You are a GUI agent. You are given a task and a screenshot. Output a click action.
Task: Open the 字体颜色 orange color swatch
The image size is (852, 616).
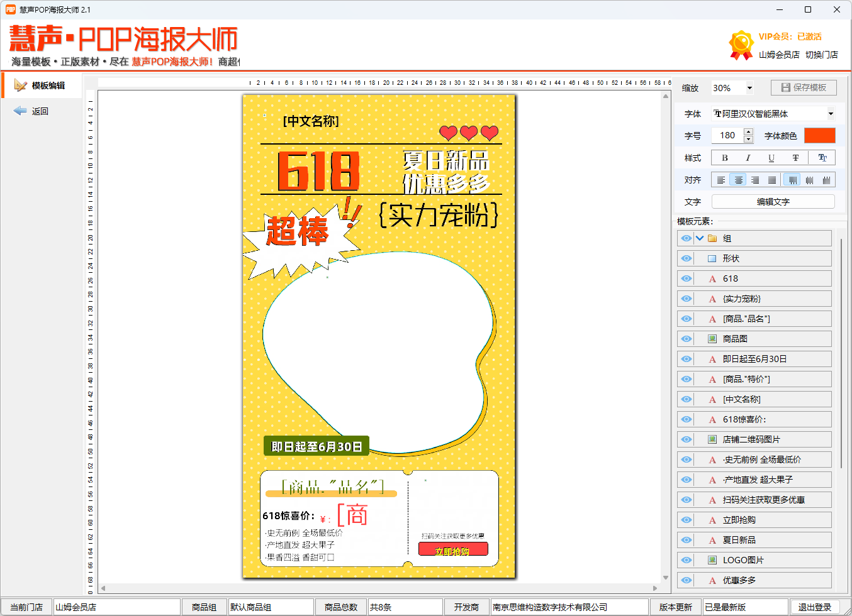[820, 135]
